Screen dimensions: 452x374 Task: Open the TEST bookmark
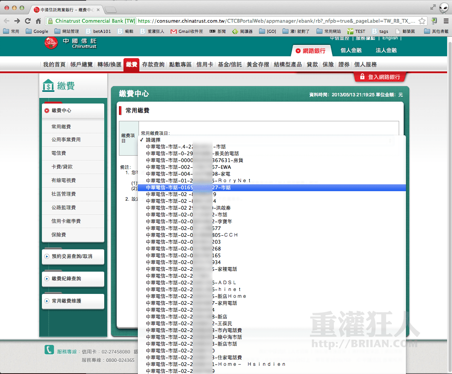click(x=356, y=31)
